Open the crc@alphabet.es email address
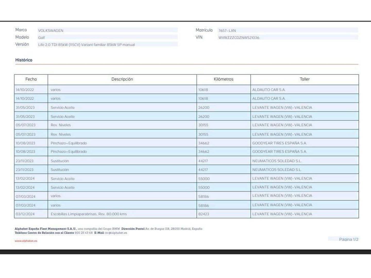371x278 pixels. [x=116, y=233]
